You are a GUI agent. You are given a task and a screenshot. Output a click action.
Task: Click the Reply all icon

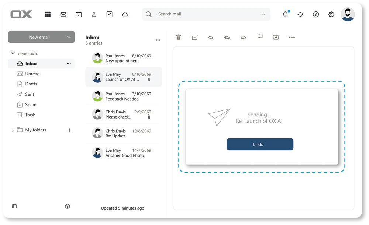(227, 37)
